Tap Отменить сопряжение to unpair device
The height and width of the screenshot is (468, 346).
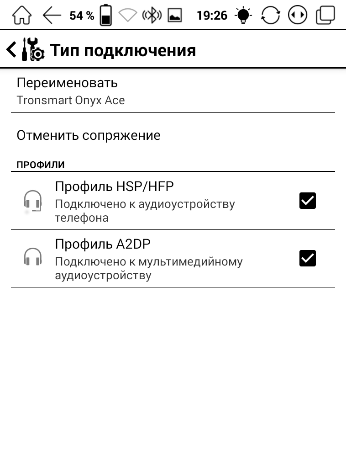89,135
